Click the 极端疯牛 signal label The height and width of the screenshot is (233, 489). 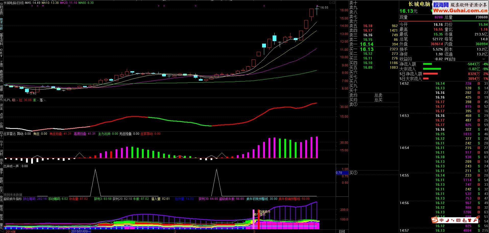pyautogui.click(x=264, y=212)
